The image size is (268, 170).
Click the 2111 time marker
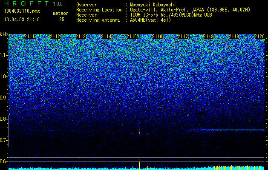tap(29, 37)
